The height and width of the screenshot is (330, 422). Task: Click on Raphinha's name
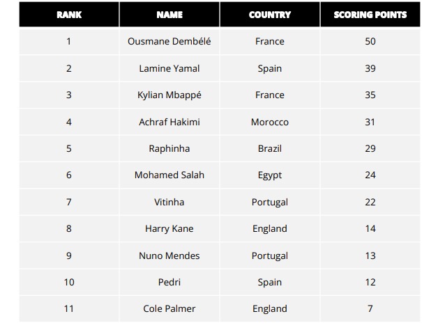pyautogui.click(x=169, y=148)
